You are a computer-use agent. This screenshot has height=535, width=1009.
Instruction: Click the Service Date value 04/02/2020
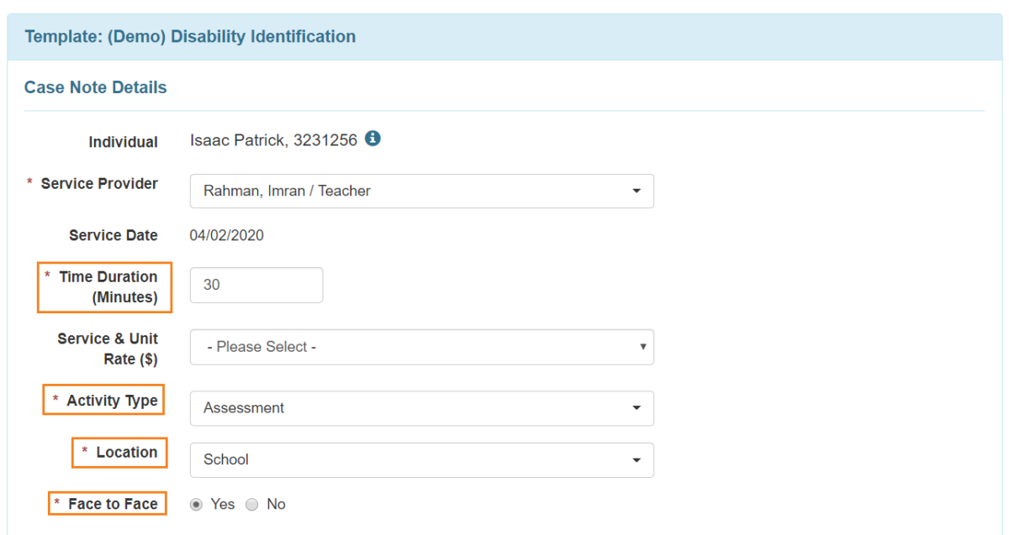(x=227, y=235)
